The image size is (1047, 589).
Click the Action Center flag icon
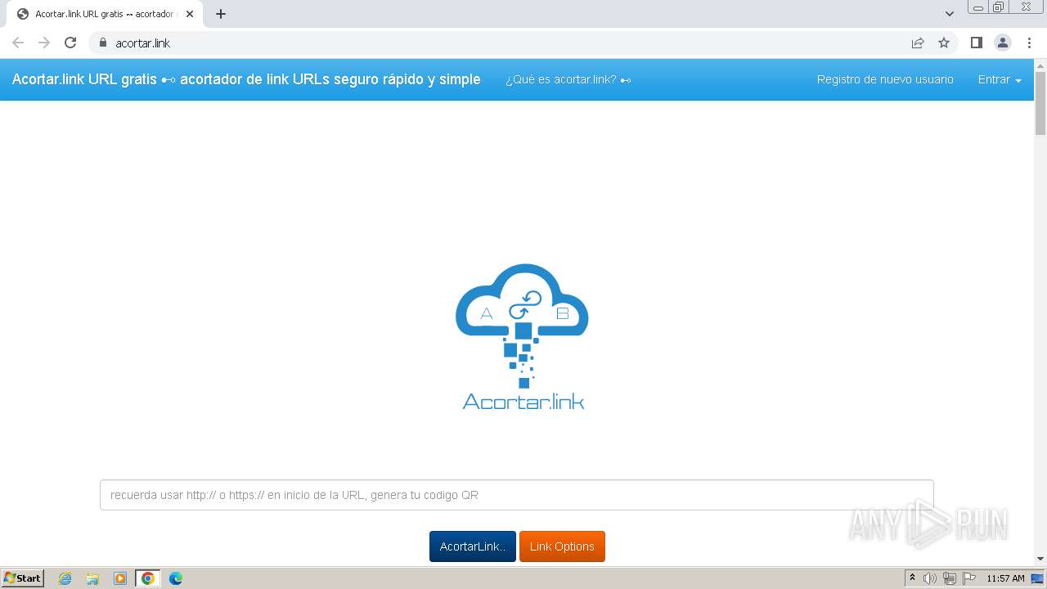pyautogui.click(x=969, y=578)
